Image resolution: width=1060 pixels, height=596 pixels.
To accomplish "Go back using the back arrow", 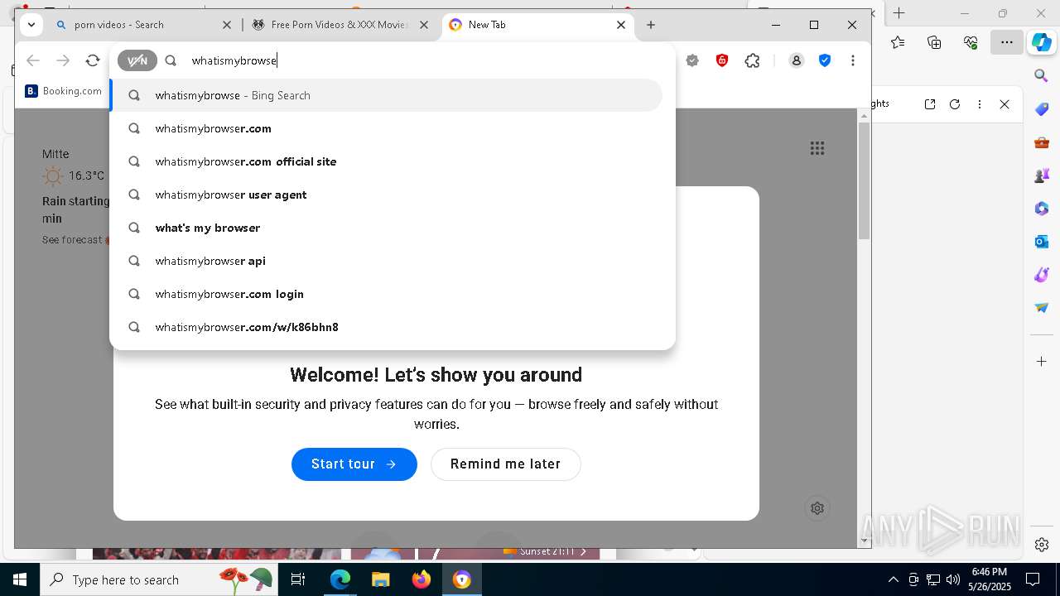I will pos(33,60).
